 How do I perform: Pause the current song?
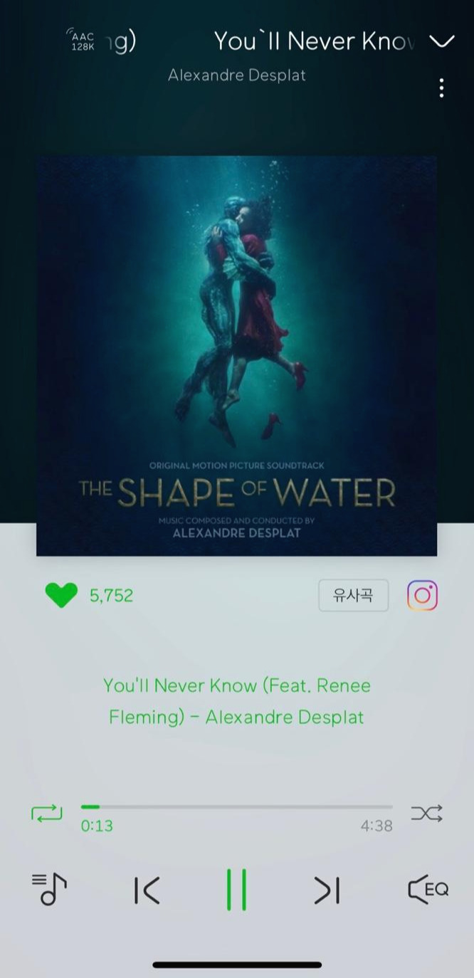click(x=236, y=890)
